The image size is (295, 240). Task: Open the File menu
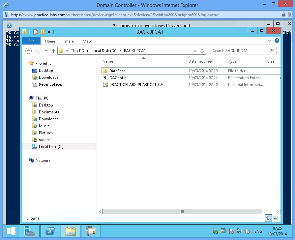31,41
